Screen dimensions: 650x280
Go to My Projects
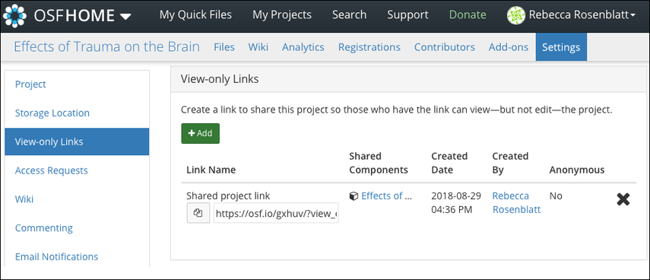click(282, 15)
